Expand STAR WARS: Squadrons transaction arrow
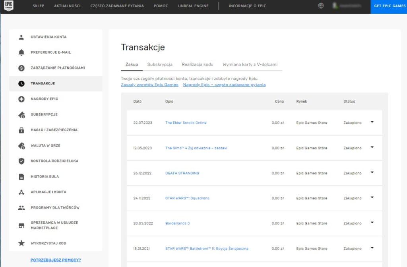Screen dimensions: 407x267 pos(372,197)
